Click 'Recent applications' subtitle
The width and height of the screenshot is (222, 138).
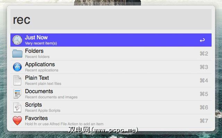[42, 70]
